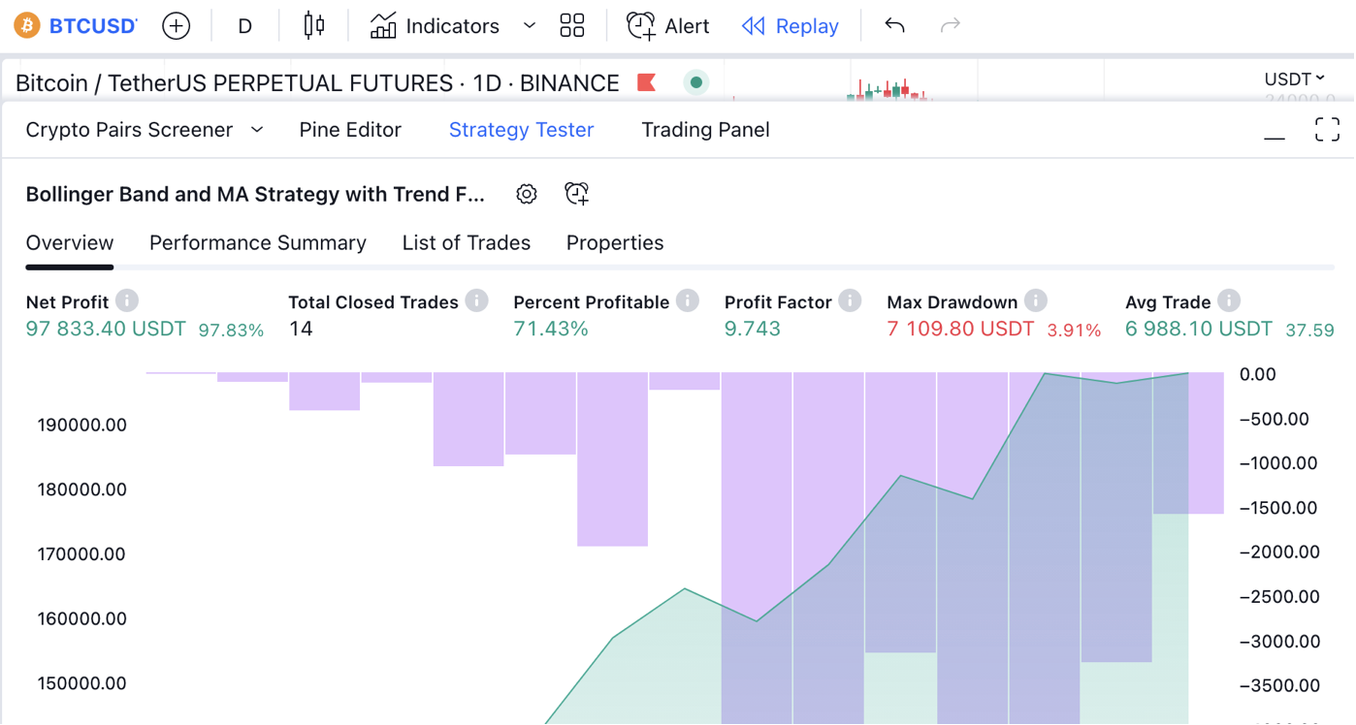Open the layout templates grid icon

click(x=572, y=26)
